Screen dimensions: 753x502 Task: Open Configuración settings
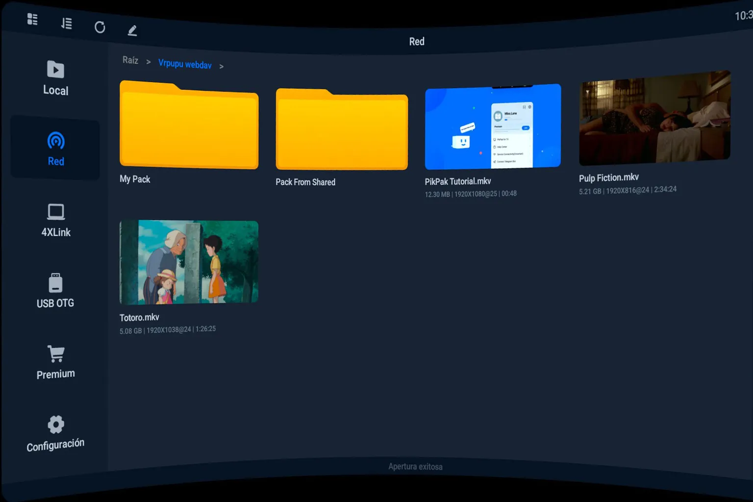coord(55,433)
